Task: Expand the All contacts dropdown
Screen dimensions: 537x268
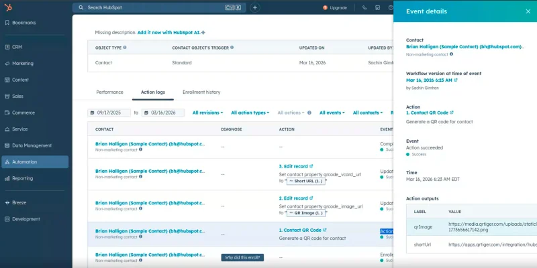Action: coord(368,113)
